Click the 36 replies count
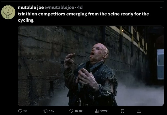 (25, 111)
